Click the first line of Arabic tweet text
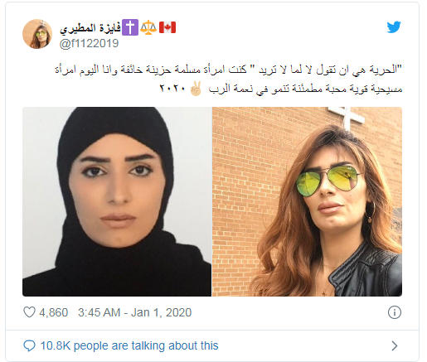Screen dimensions: 427x362 click(x=228, y=70)
